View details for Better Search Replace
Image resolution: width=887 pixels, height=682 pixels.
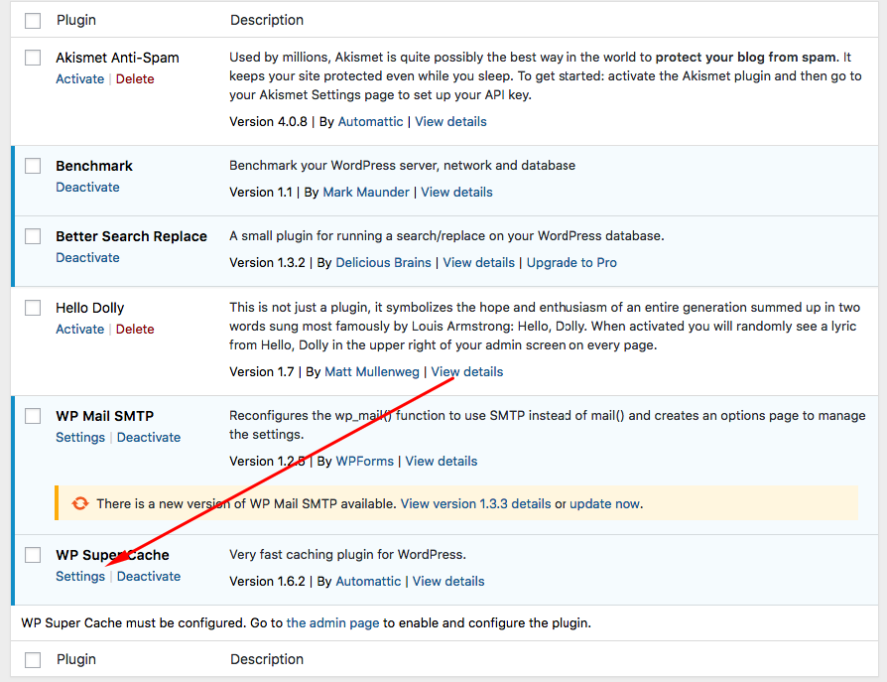[478, 263]
